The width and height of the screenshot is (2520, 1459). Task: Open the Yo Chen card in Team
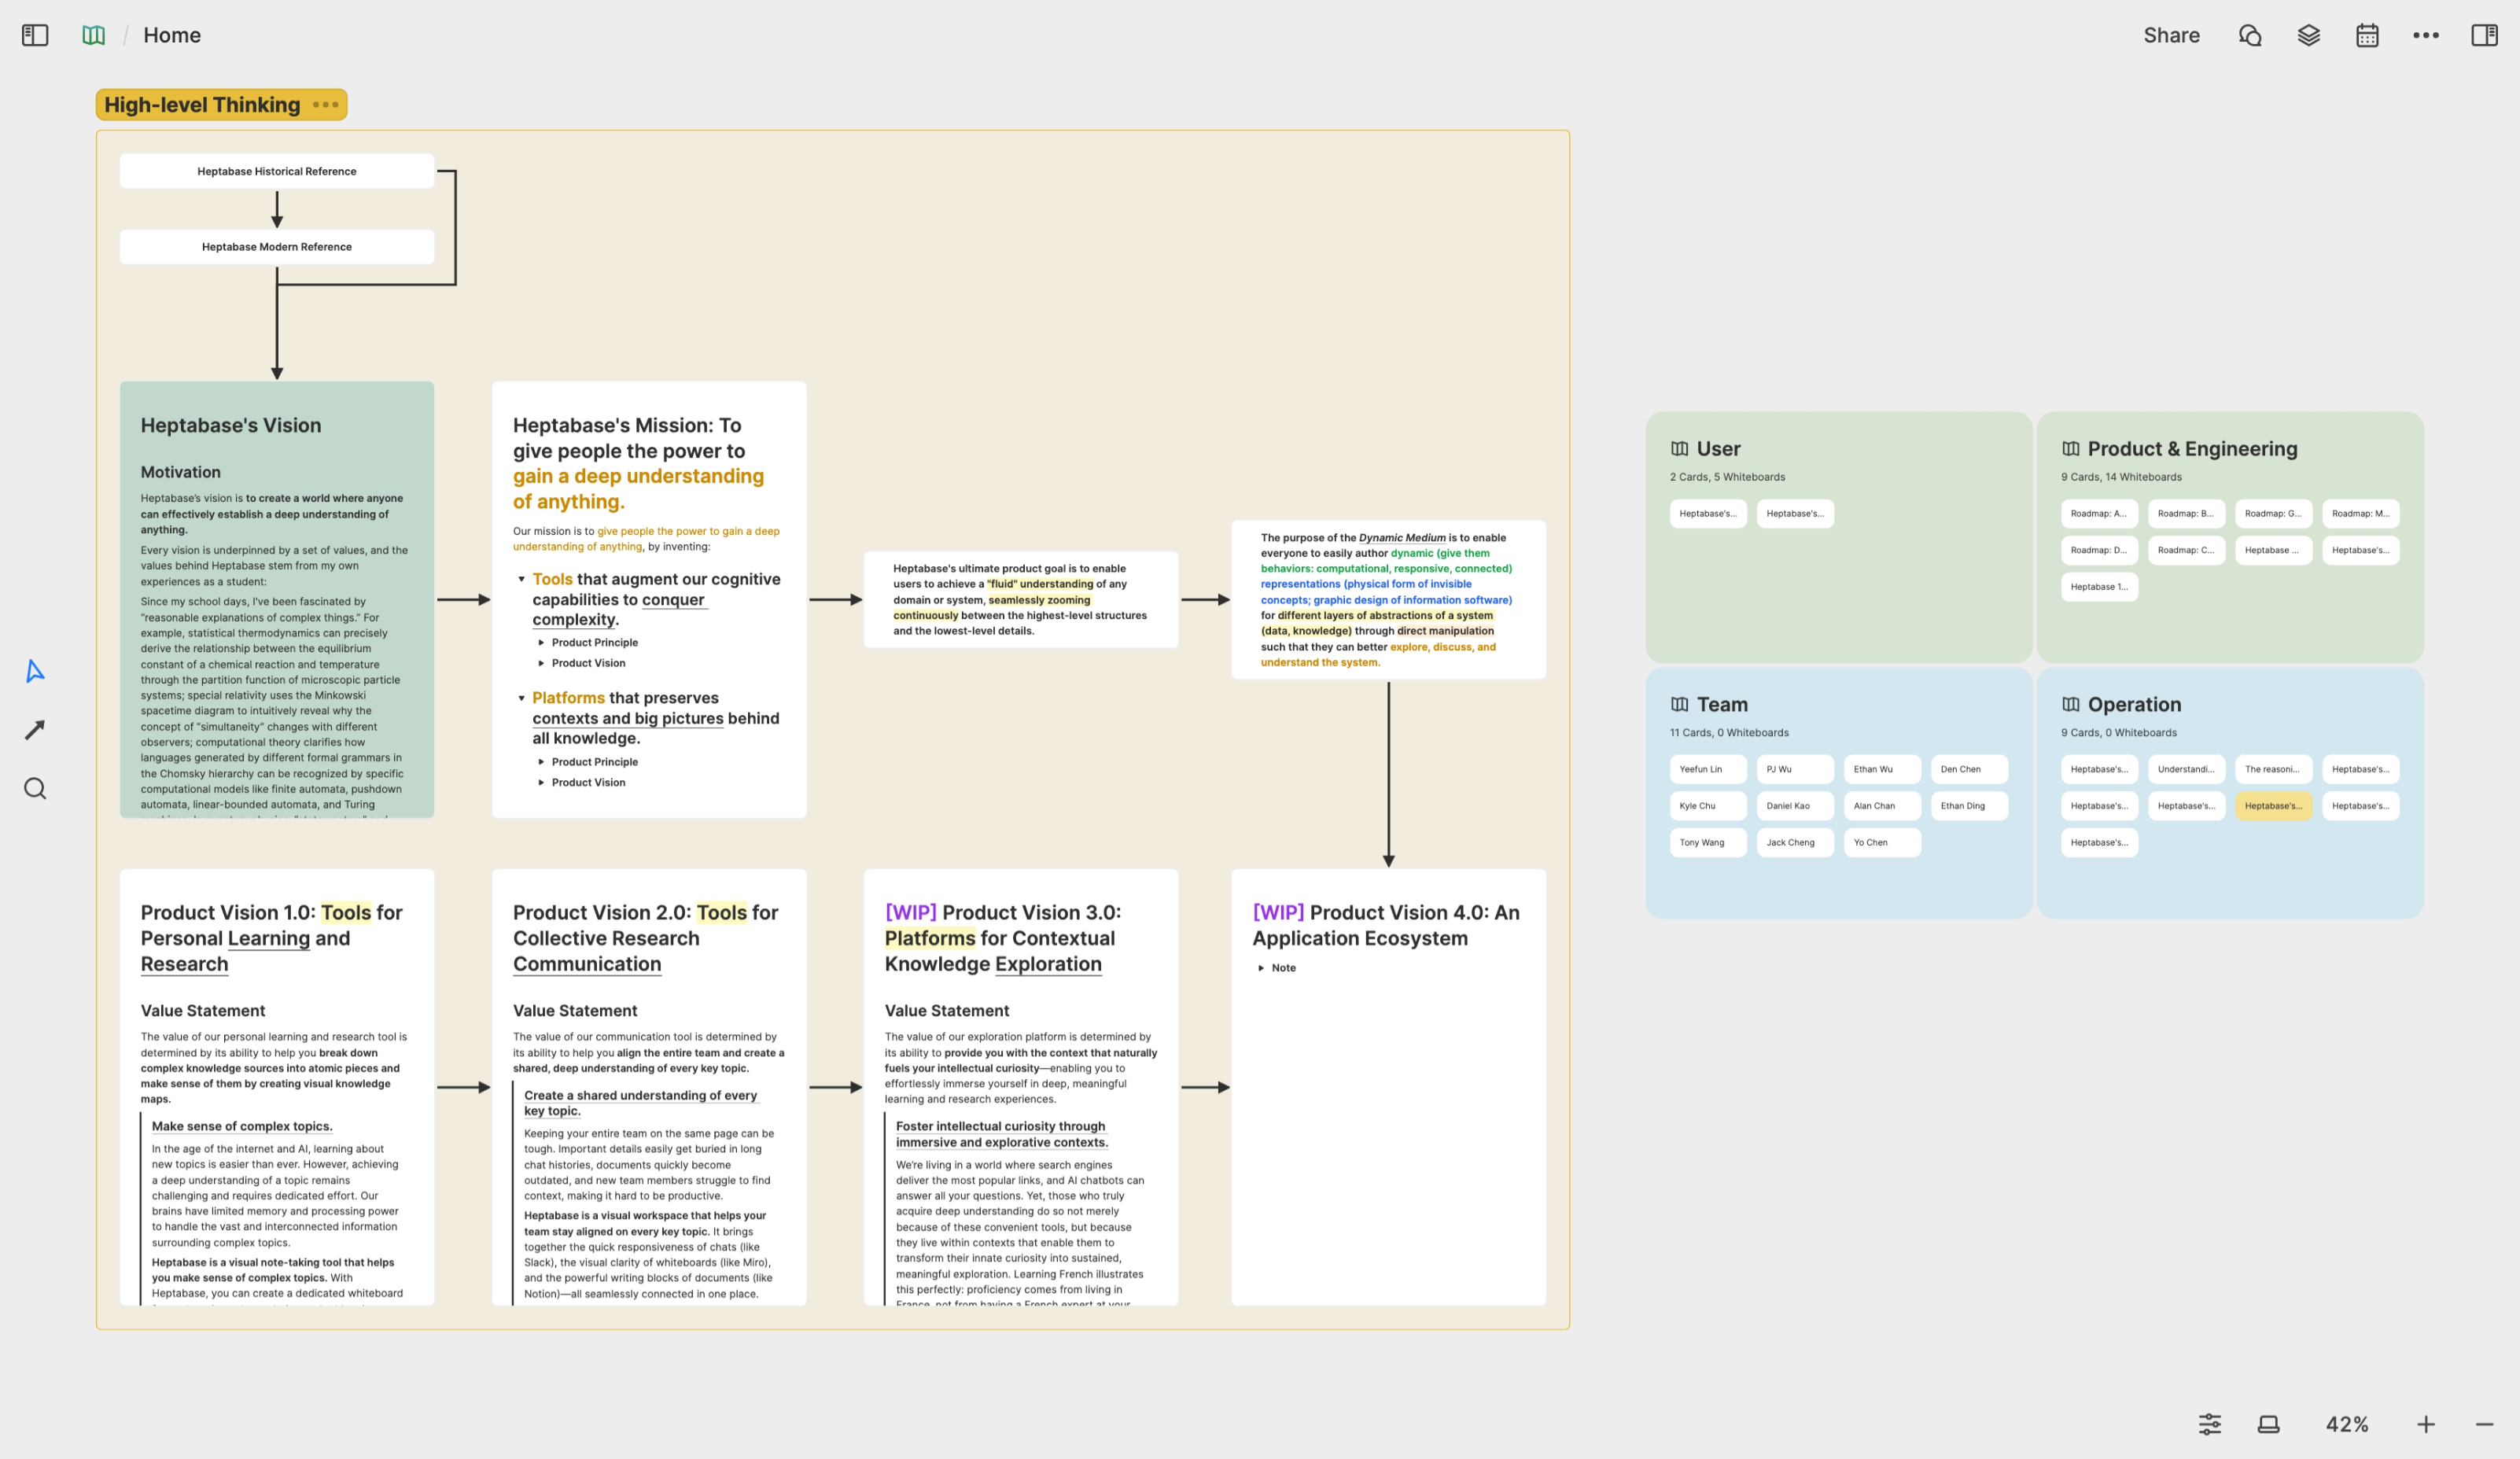click(x=1882, y=842)
